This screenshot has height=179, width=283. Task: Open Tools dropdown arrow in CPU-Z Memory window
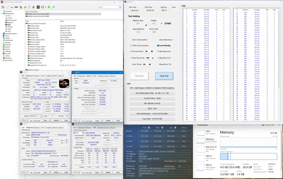(102, 121)
